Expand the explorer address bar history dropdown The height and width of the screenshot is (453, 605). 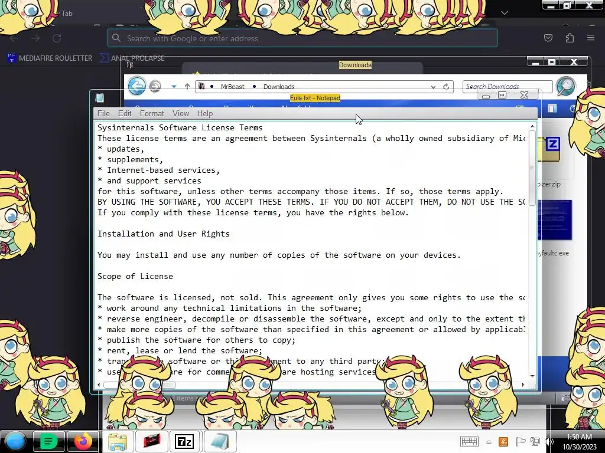(x=433, y=87)
